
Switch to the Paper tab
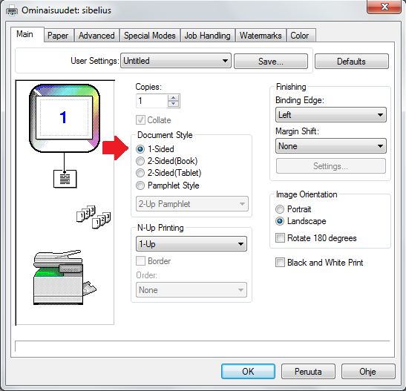coord(58,36)
